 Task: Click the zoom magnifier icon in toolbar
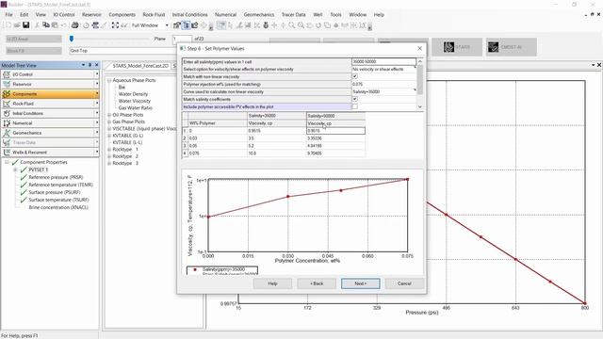tap(292, 25)
